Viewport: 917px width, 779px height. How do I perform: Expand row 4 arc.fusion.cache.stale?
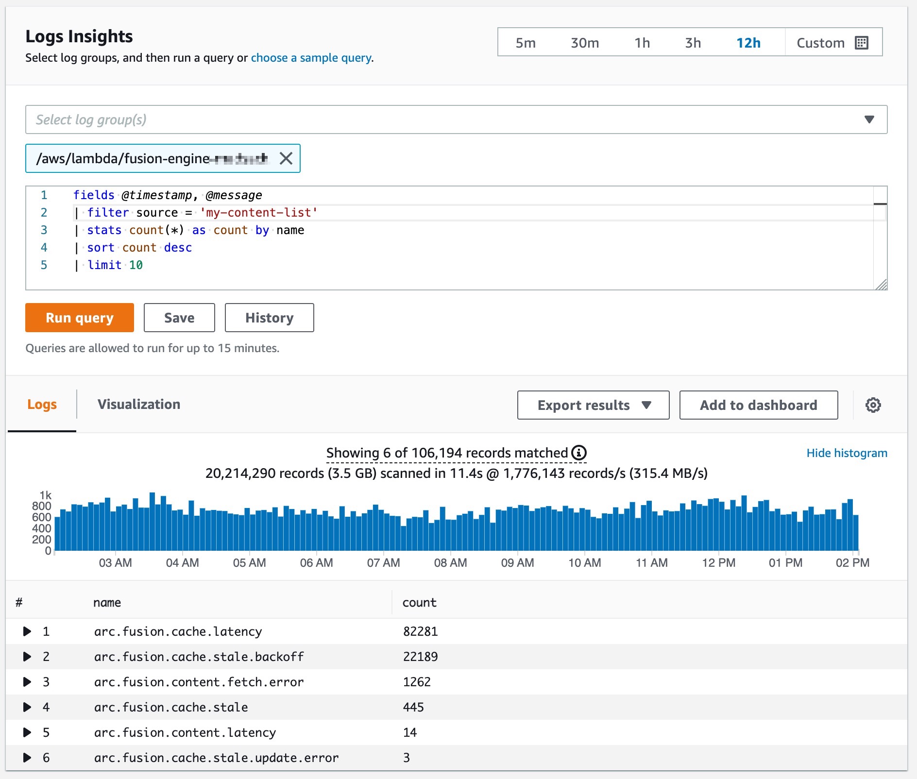click(28, 707)
